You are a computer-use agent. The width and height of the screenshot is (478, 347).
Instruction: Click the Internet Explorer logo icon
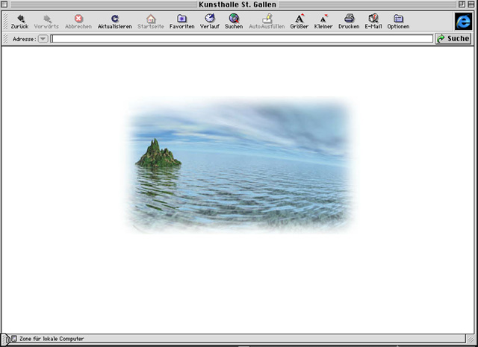(x=463, y=21)
